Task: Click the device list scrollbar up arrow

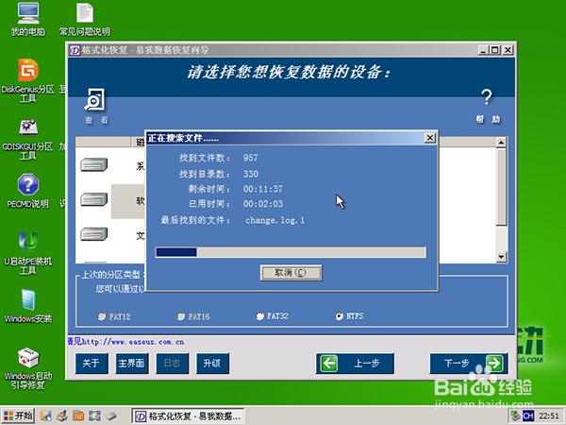Action: coord(501,143)
